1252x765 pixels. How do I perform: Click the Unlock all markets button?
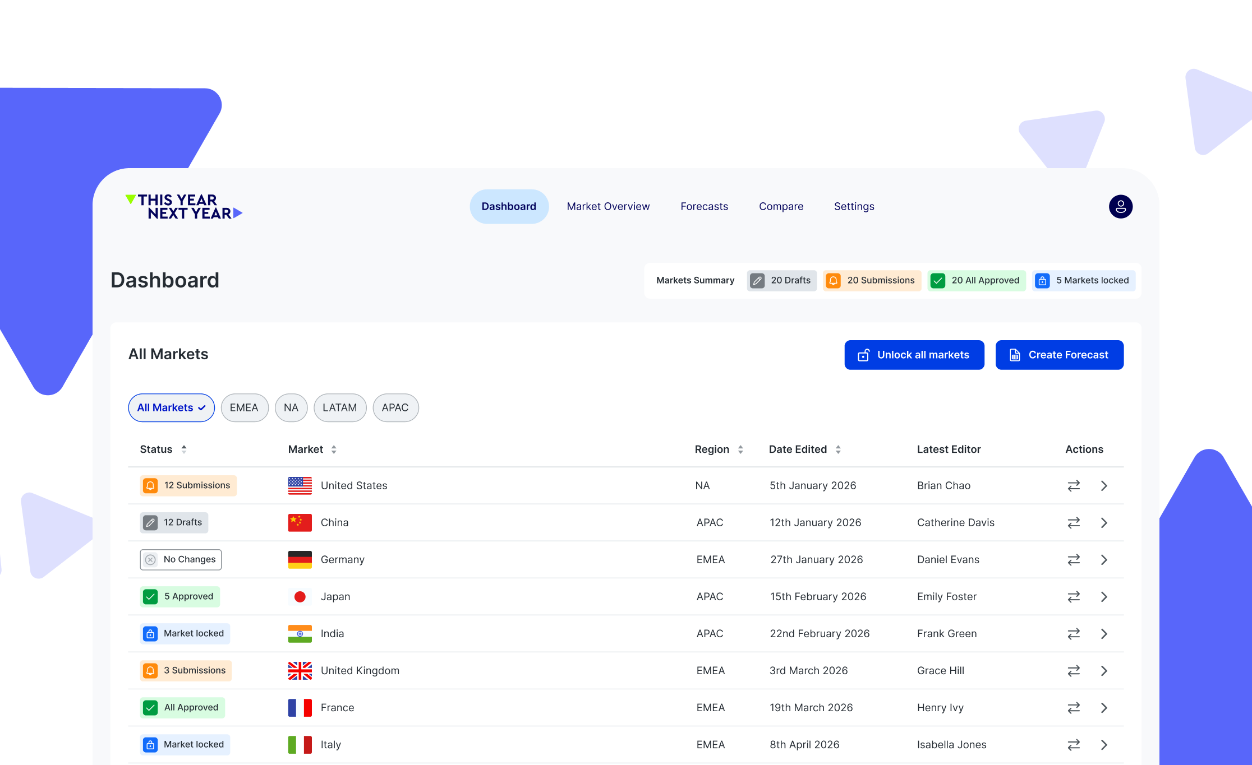pos(914,355)
